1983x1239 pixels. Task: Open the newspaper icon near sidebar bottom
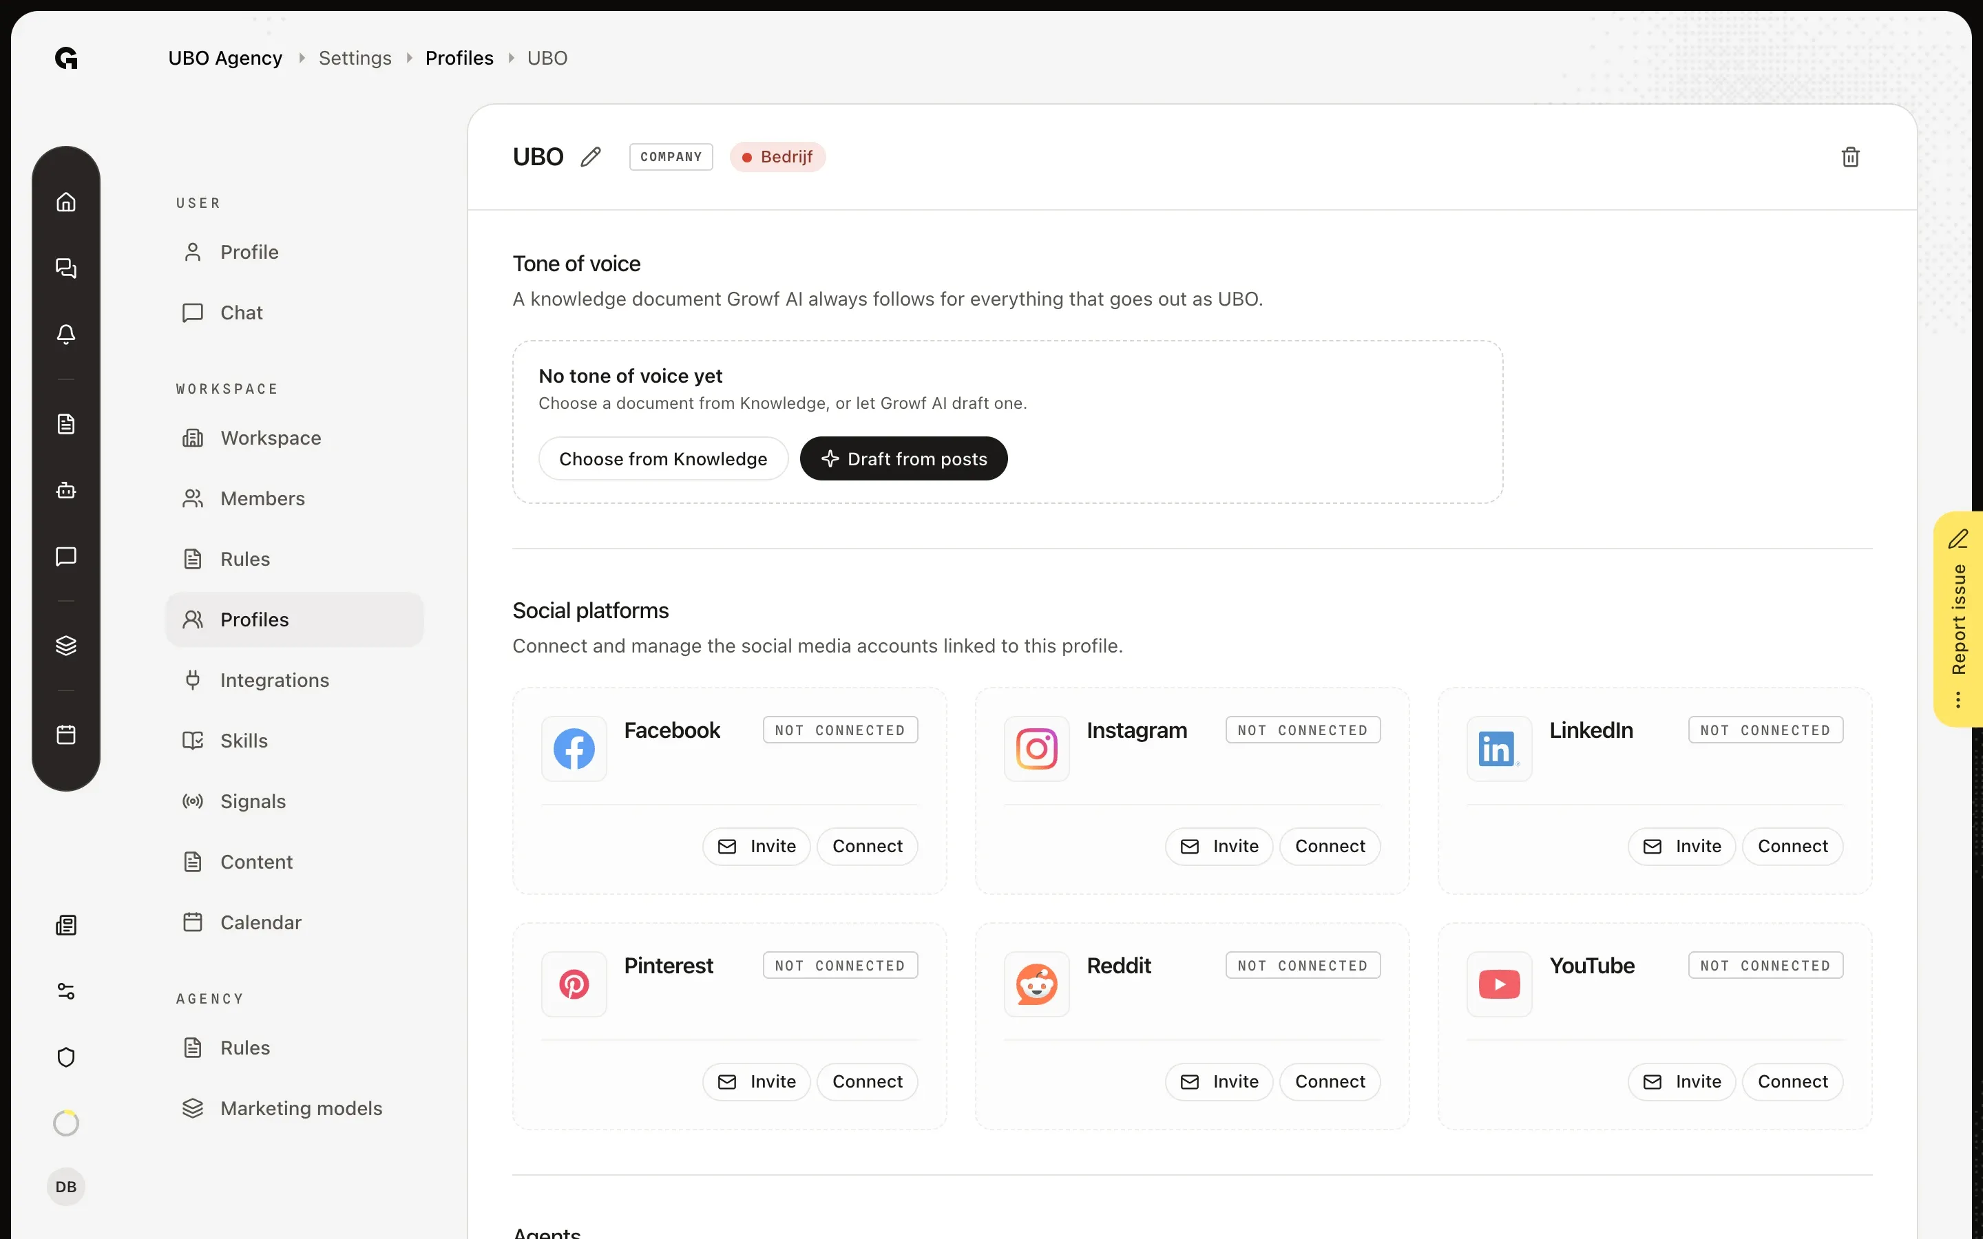[65, 925]
